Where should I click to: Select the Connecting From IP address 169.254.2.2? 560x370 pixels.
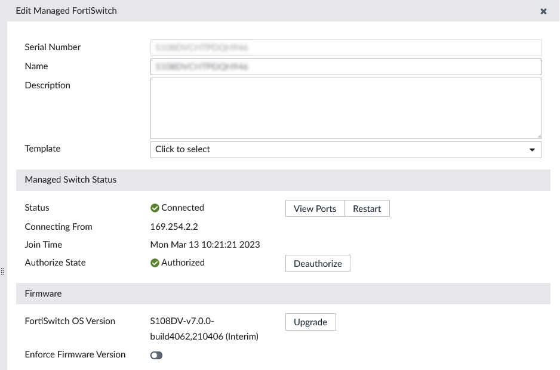pyautogui.click(x=174, y=227)
